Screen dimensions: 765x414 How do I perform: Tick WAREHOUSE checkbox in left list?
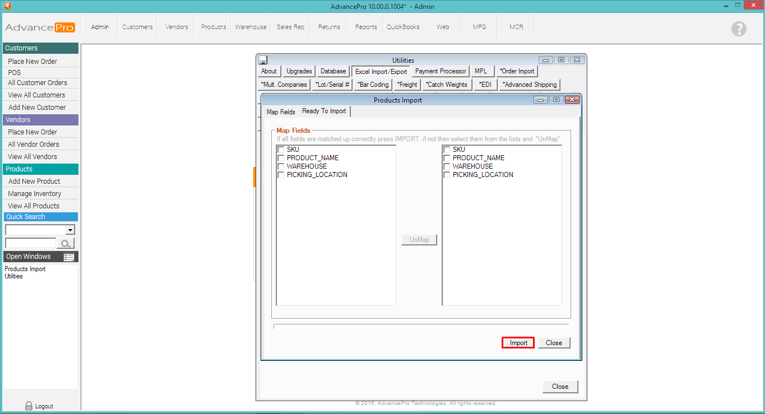281,166
